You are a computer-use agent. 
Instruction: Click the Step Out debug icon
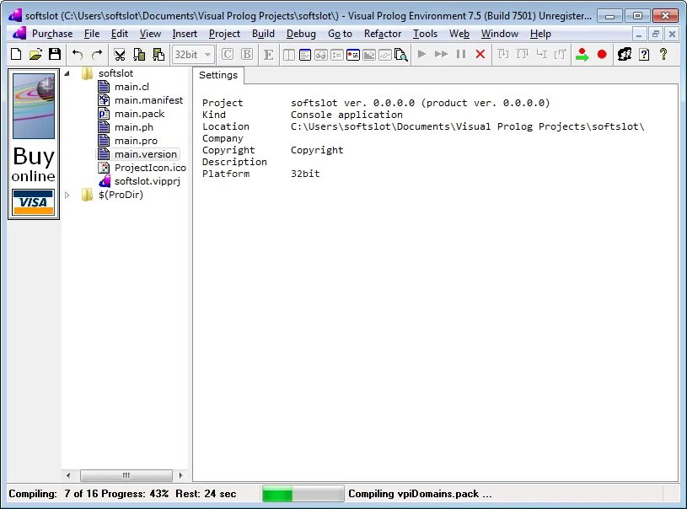541,54
